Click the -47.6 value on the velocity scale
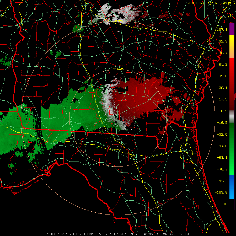Screen dimensions: 236x236 (x=222, y=146)
